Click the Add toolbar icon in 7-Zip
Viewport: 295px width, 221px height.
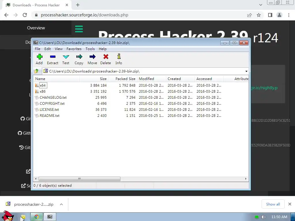(39, 57)
